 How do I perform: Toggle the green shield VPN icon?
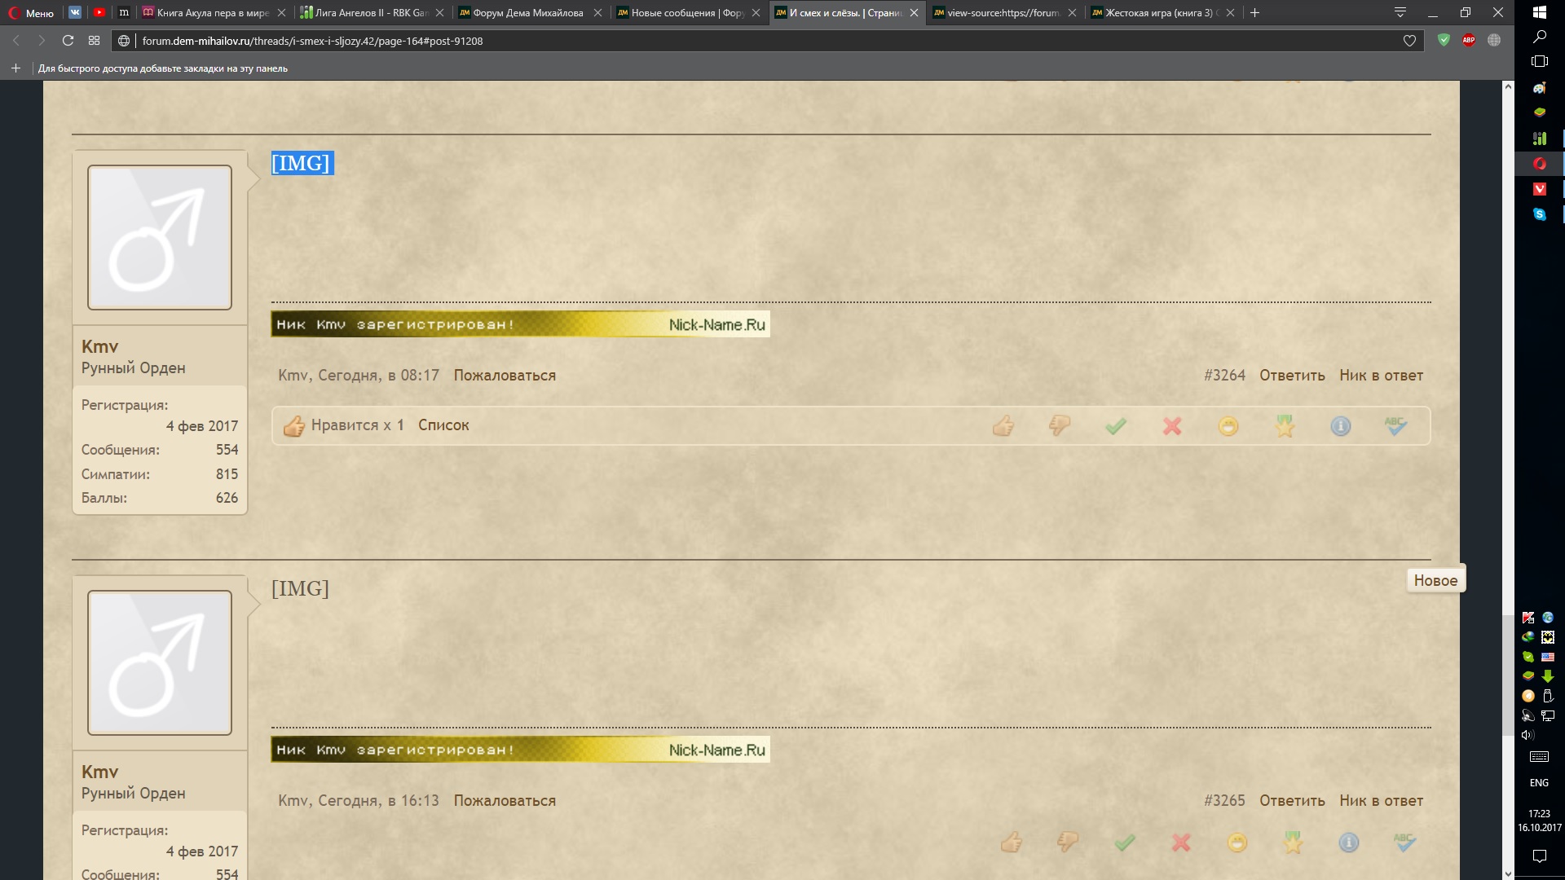[x=1444, y=40]
